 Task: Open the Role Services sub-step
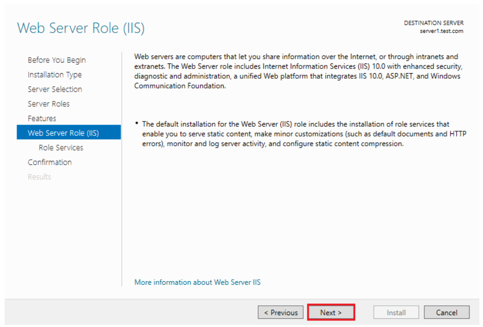[x=61, y=148]
